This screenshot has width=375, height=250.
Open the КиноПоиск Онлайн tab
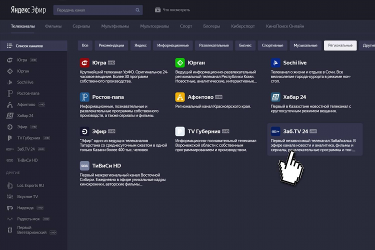tap(285, 26)
